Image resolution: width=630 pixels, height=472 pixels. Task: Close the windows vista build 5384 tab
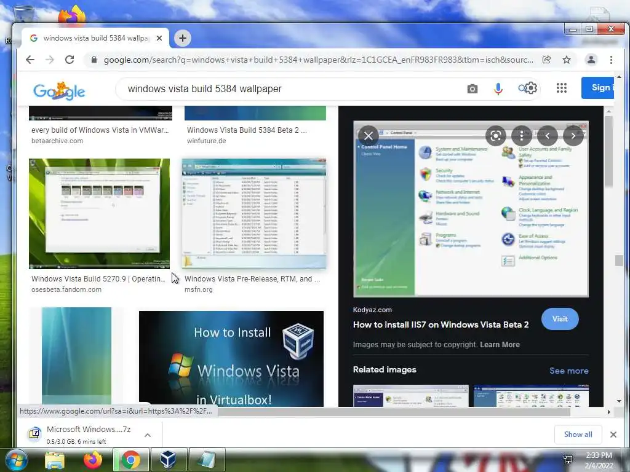click(159, 38)
